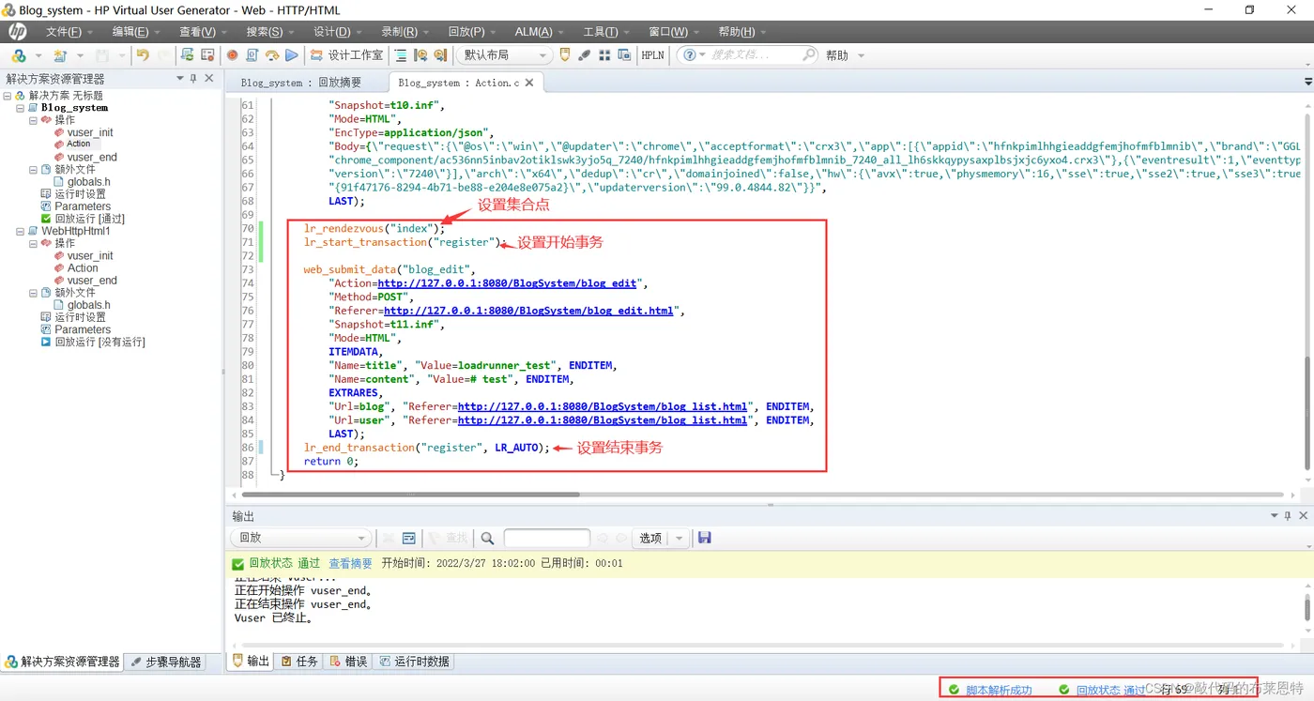The width and height of the screenshot is (1314, 701).
Task: Click the HPLN toolbar button
Action: tap(653, 55)
